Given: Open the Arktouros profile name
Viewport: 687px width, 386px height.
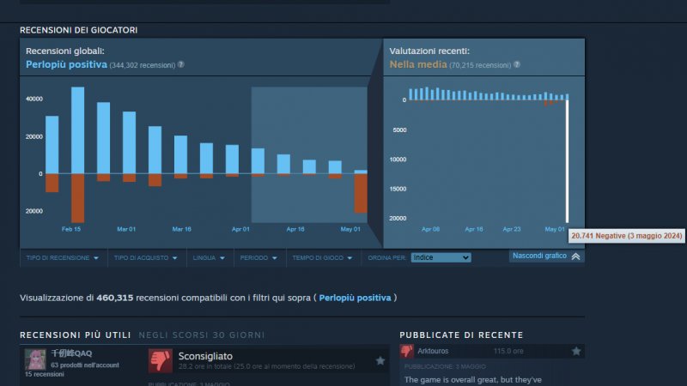Looking at the screenshot, I should [x=433, y=351].
